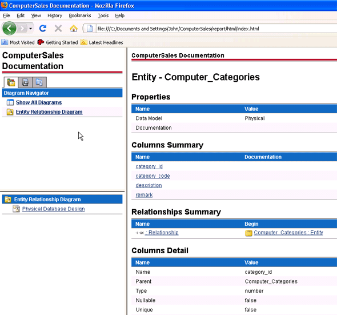
Task: Open the Most Visited bookmark folder
Action: pyautogui.click(x=18, y=42)
